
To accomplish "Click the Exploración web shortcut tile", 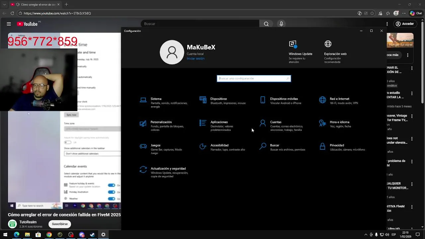I will pos(335,52).
